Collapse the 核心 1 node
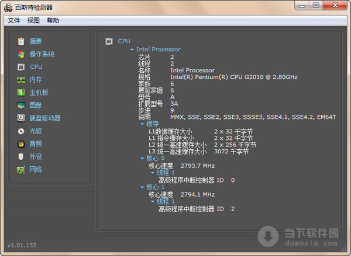The image size is (351, 256). click(142, 187)
